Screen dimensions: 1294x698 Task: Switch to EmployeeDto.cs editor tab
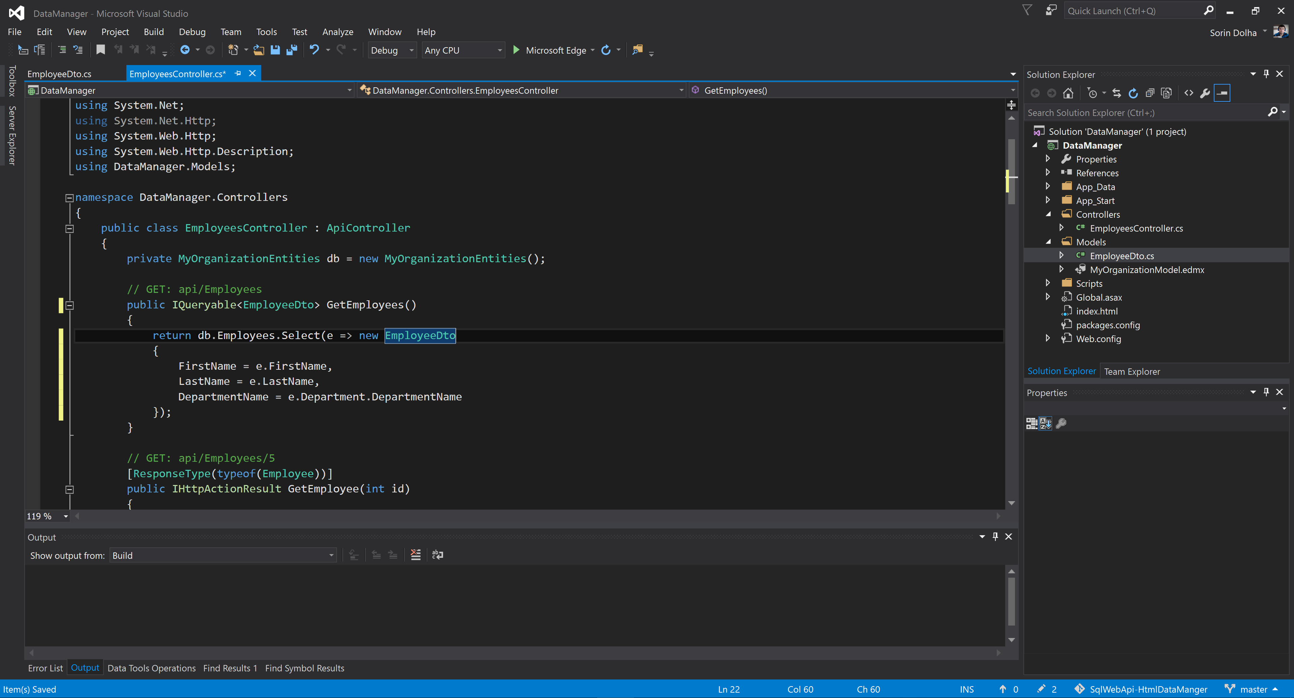tap(59, 74)
